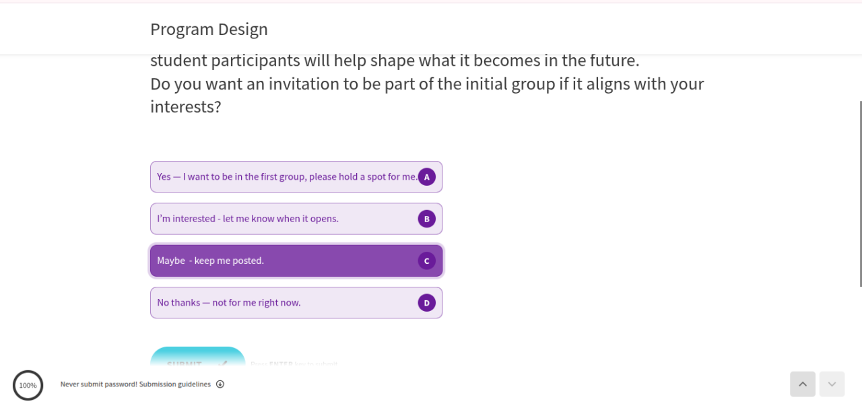Click the "Never submit password!" warning text

coord(98,384)
